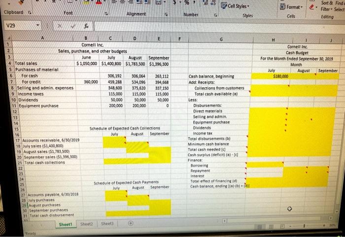Add a new sheet with plus icon
Screen dimensions: 345x237
tap(131, 223)
